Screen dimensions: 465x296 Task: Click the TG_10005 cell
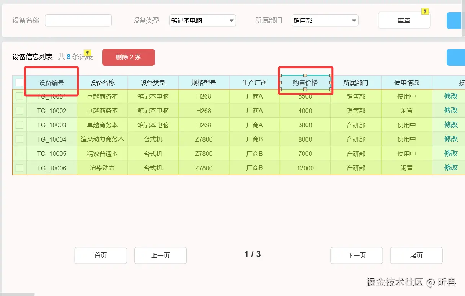(52, 154)
